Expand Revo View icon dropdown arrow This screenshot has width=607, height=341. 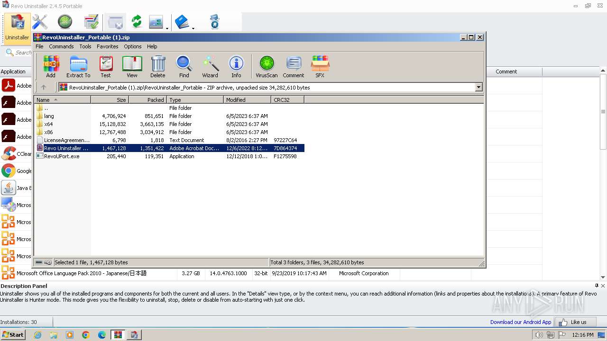(167, 28)
